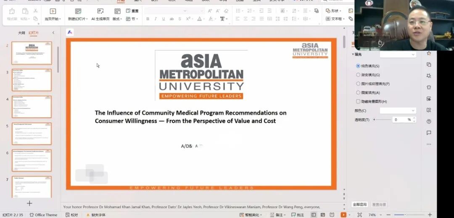454x218 pixels.
Task: Open the comment bubble icon in right sidebar
Action: [429, 133]
